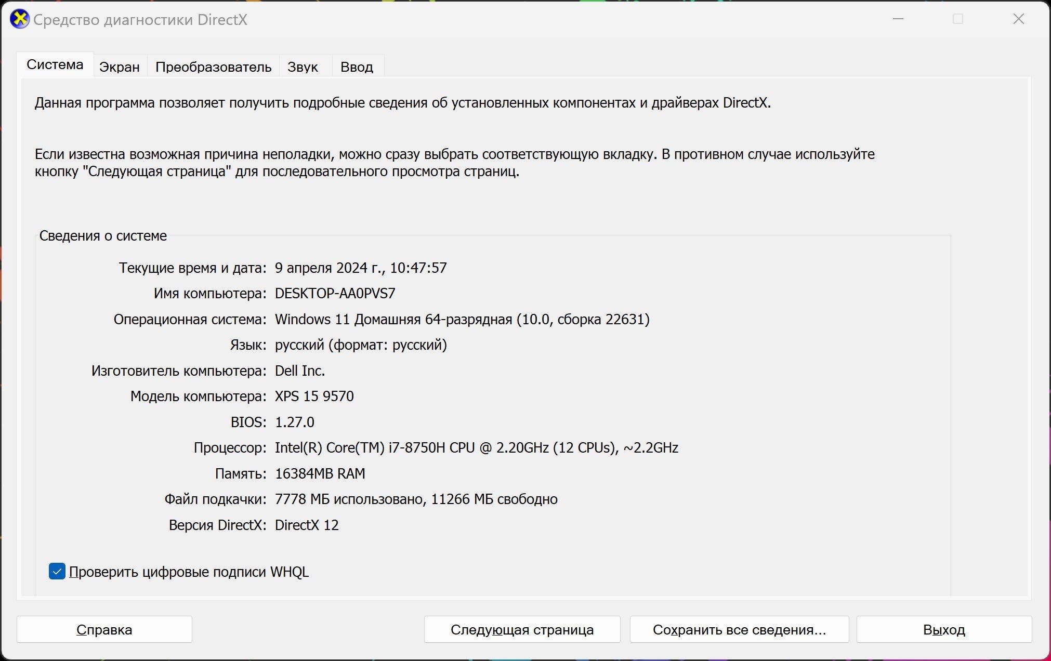Image resolution: width=1051 pixels, height=661 pixels.
Task: Click the language value русский
Action: [361, 345]
